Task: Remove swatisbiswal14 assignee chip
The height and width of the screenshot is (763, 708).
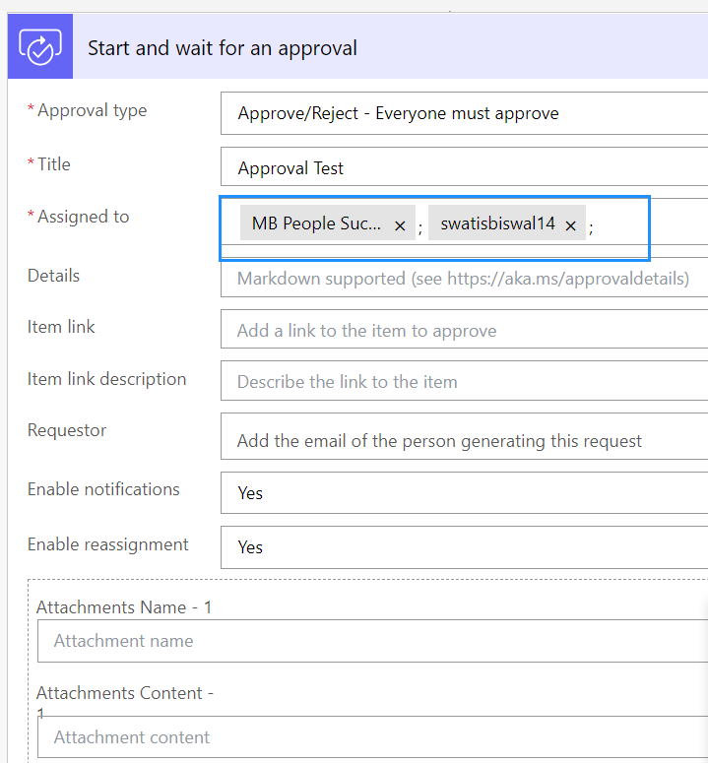Action: pos(571,225)
